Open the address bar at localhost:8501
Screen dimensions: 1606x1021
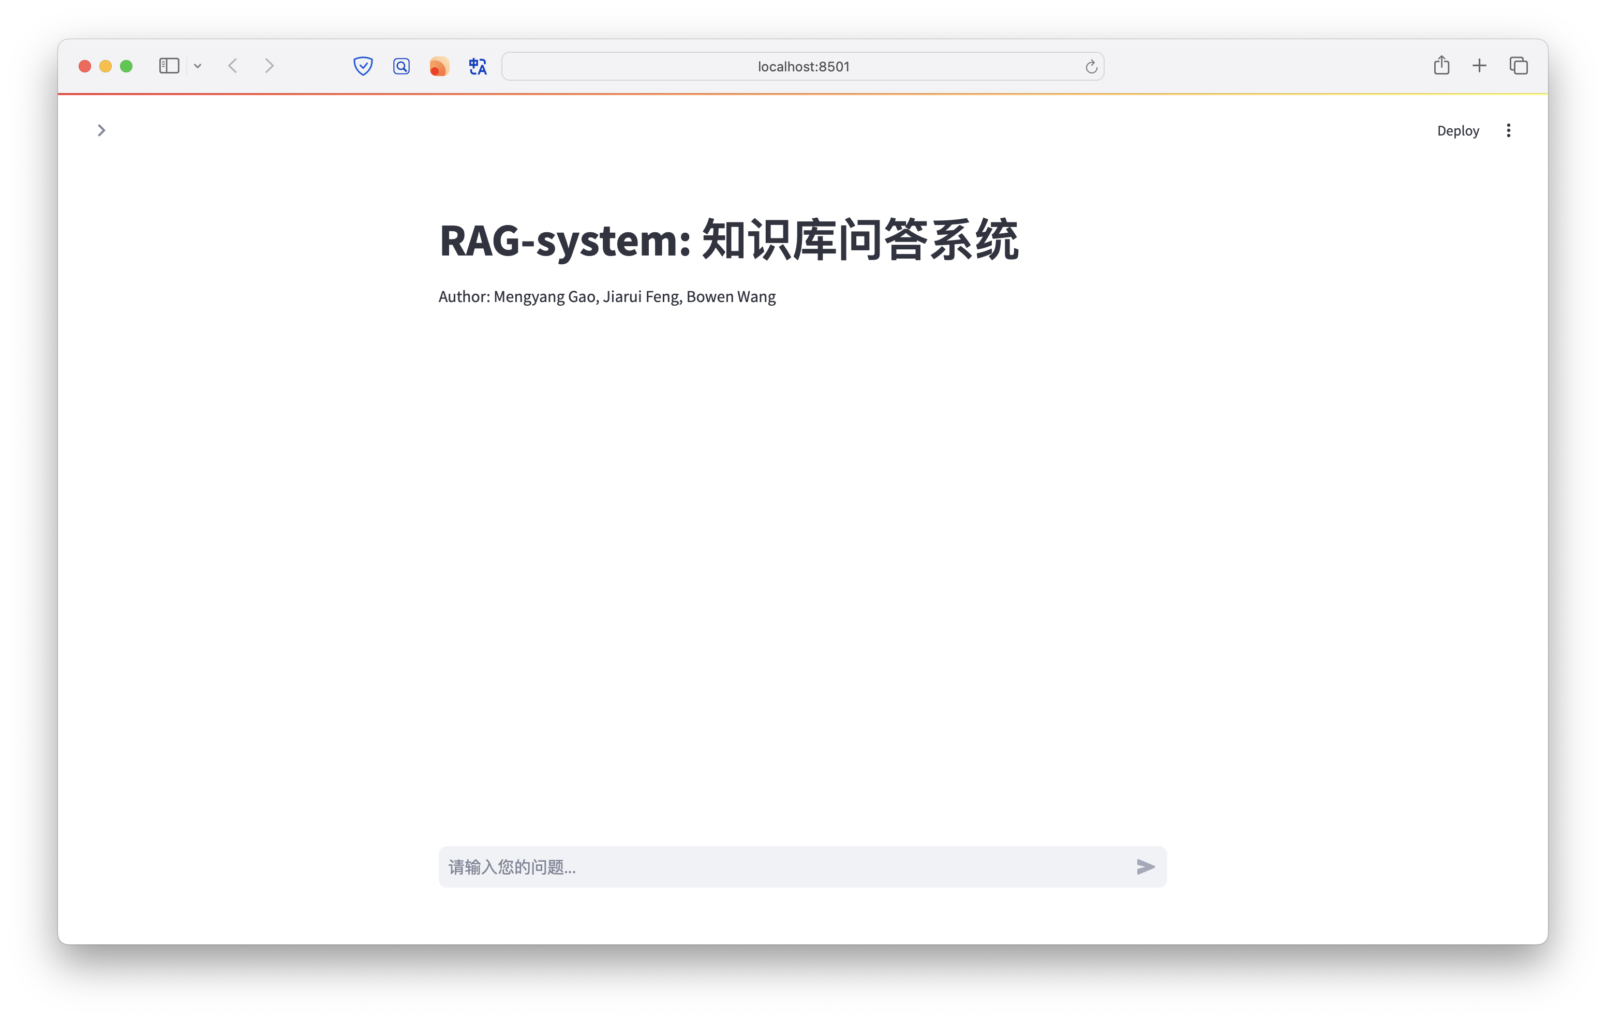tap(801, 66)
